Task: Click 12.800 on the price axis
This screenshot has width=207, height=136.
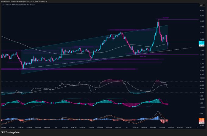Action: click(202, 55)
